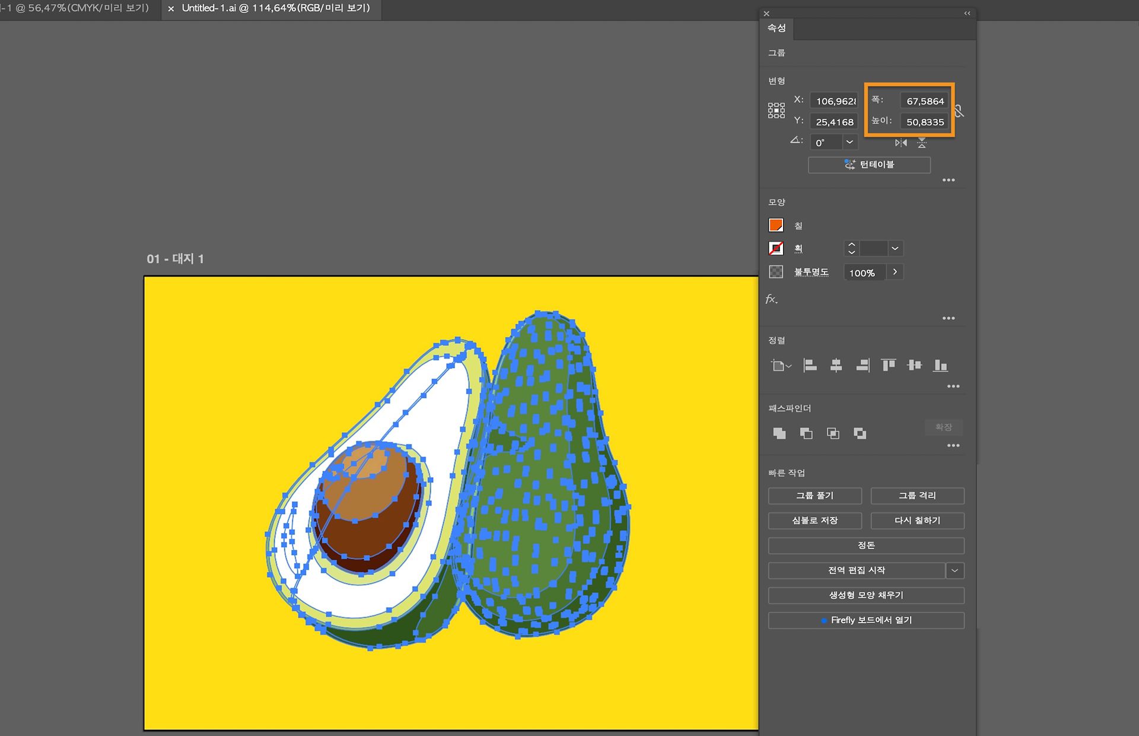Open the fx effects menu
Image resolution: width=1139 pixels, height=736 pixels.
pyautogui.click(x=771, y=299)
